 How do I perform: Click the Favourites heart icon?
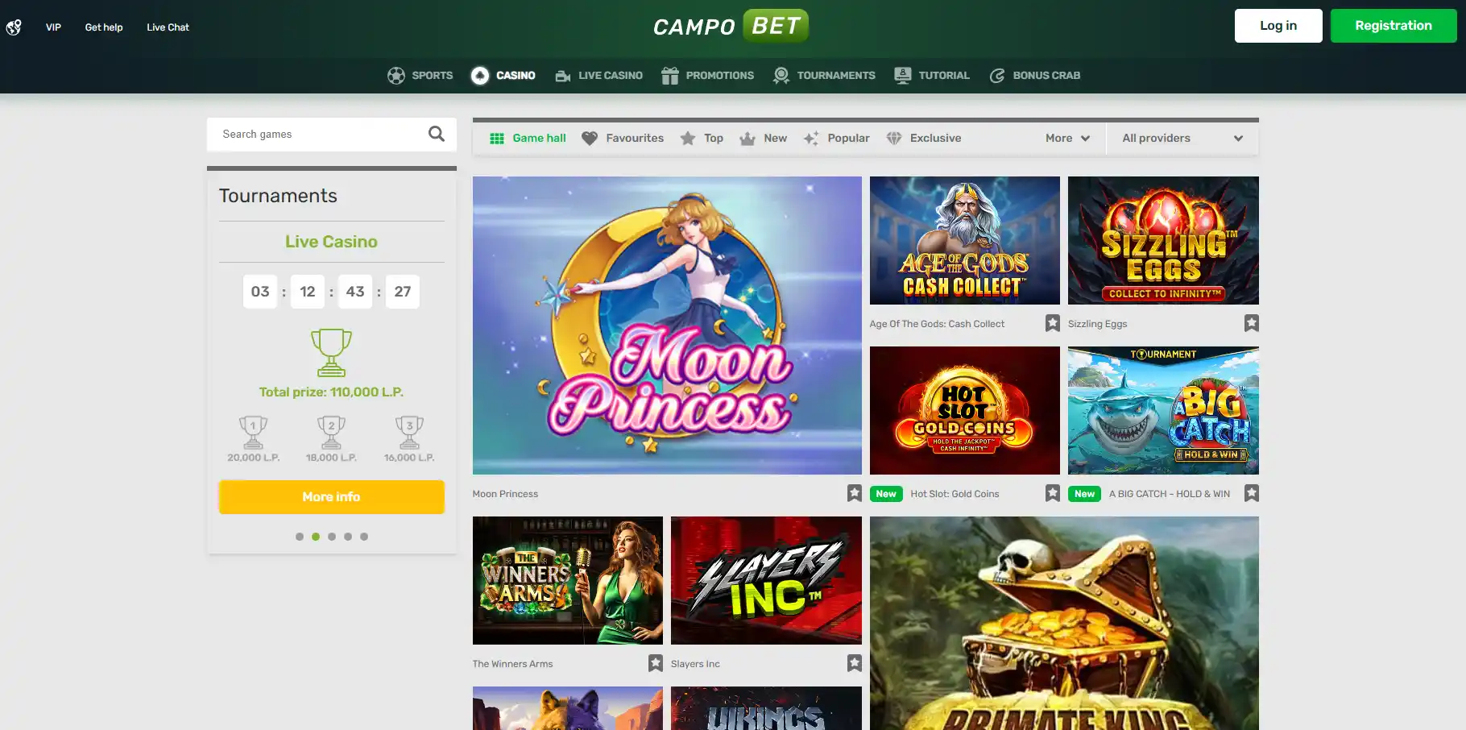(x=590, y=139)
